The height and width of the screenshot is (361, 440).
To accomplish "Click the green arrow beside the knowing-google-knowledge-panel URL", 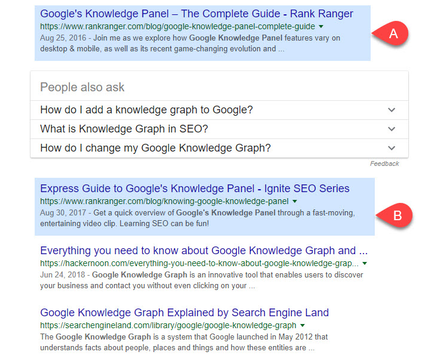I will click(295, 202).
